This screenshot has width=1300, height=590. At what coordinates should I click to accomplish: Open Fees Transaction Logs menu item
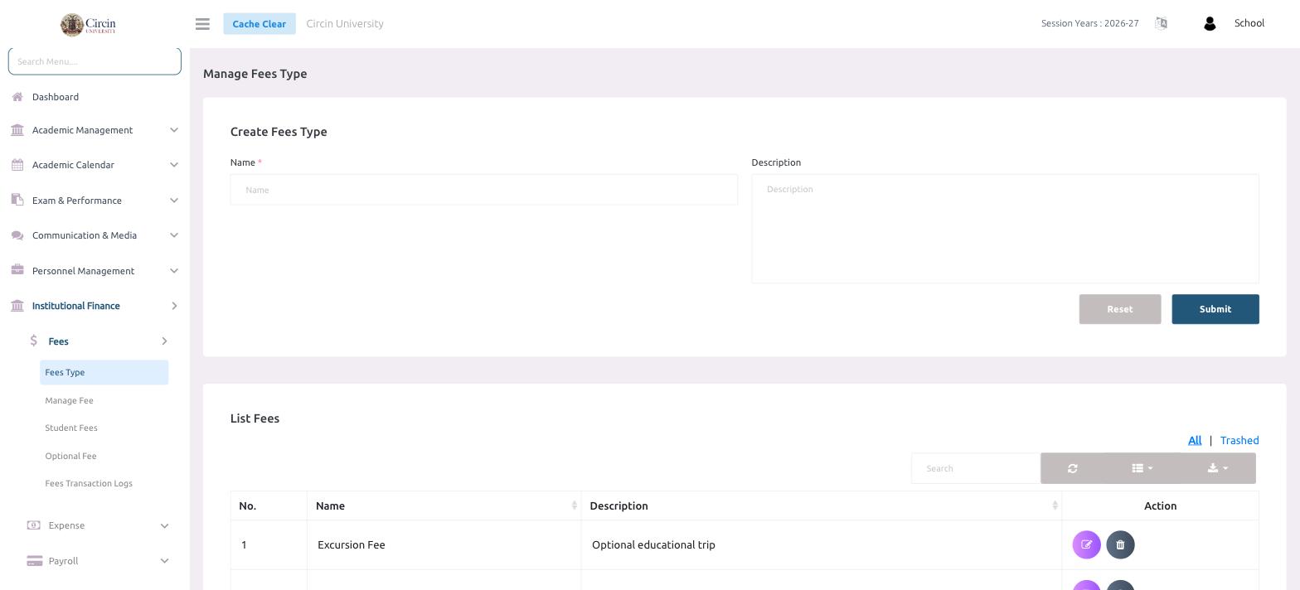click(x=89, y=483)
